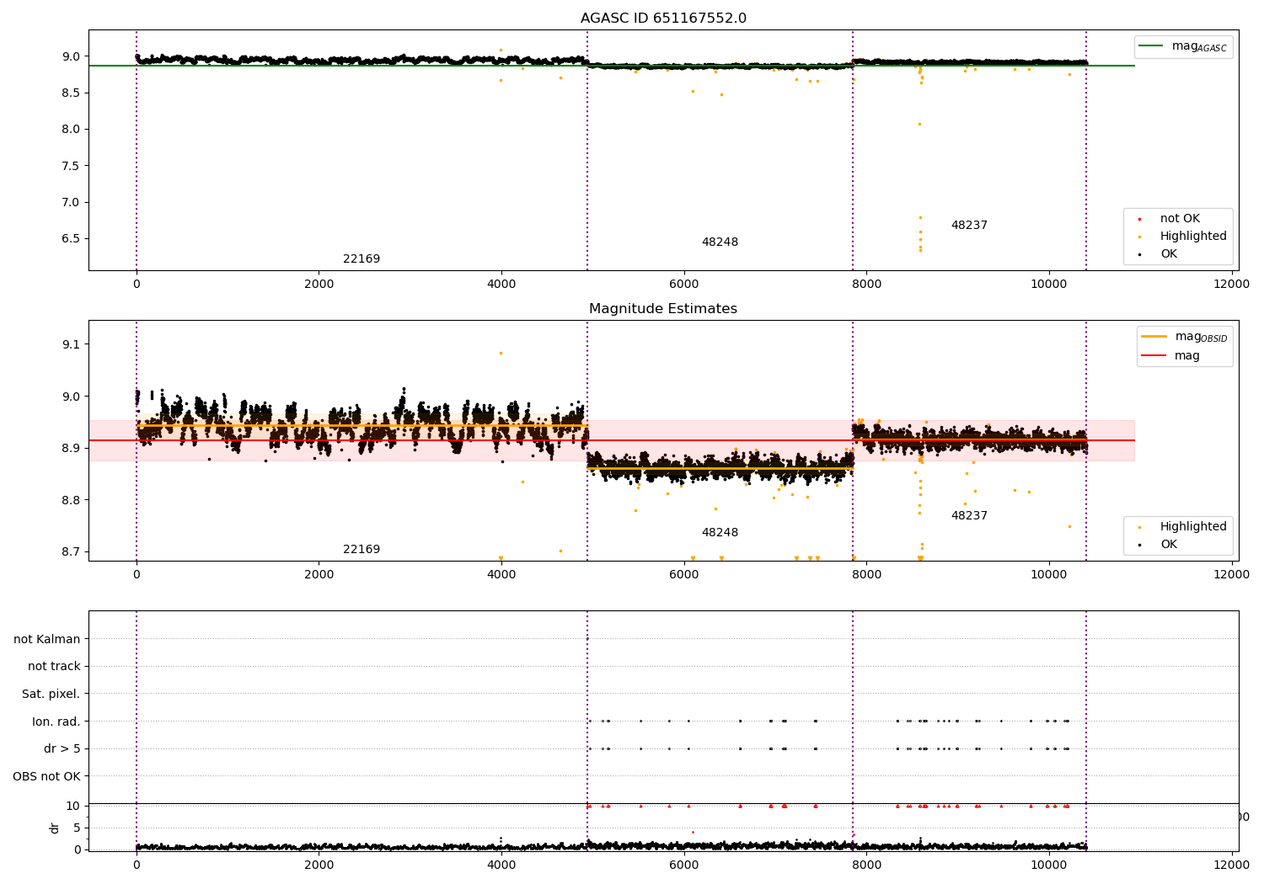Click the 'Magnitude Estimates' plot title

(663, 309)
